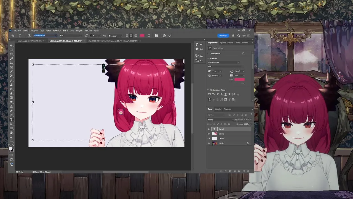Hide the Capa 1 layer
This screenshot has height=199, width=353.
tap(208, 138)
